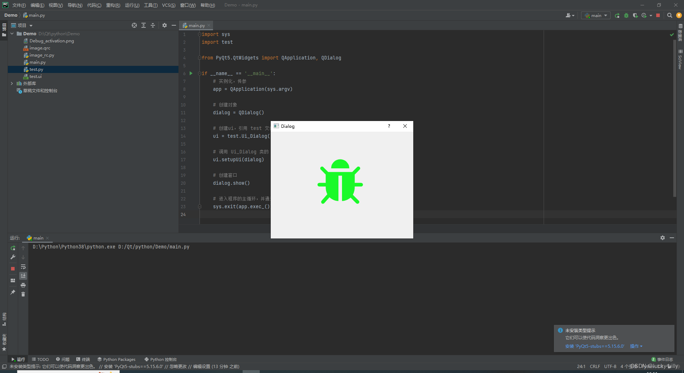The width and height of the screenshot is (684, 373).
Task: Click run gutter arrow on line 6
Action: point(191,73)
